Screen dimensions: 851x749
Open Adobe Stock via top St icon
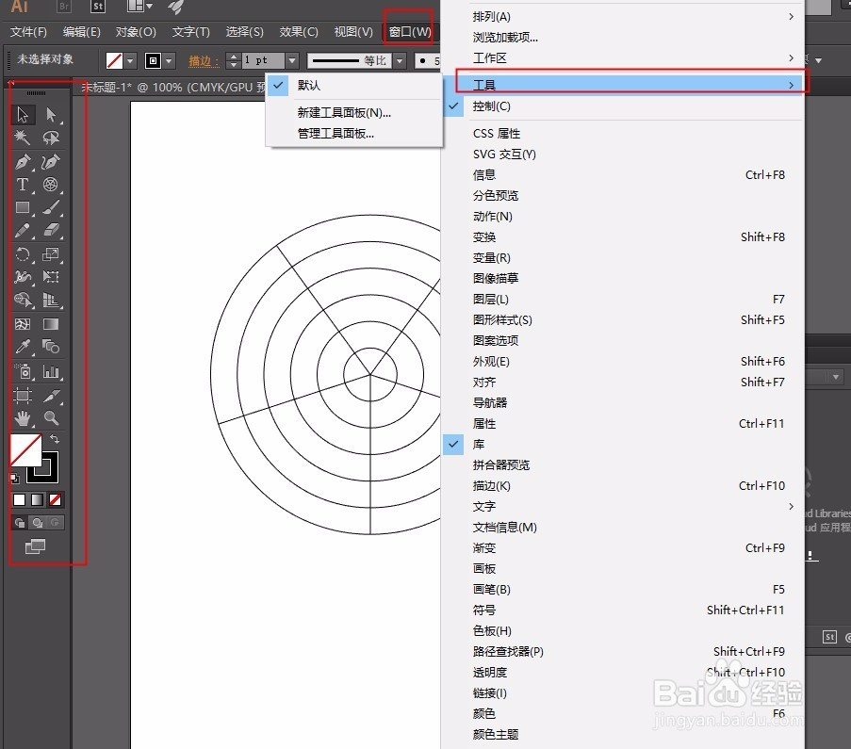coord(98,7)
